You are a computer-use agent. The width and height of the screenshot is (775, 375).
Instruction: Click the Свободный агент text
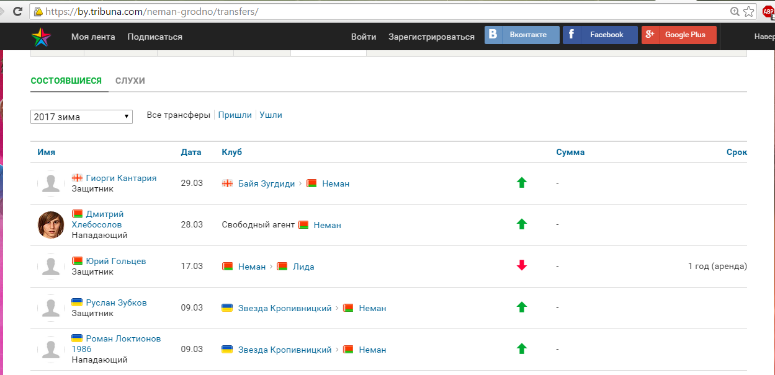tap(258, 224)
